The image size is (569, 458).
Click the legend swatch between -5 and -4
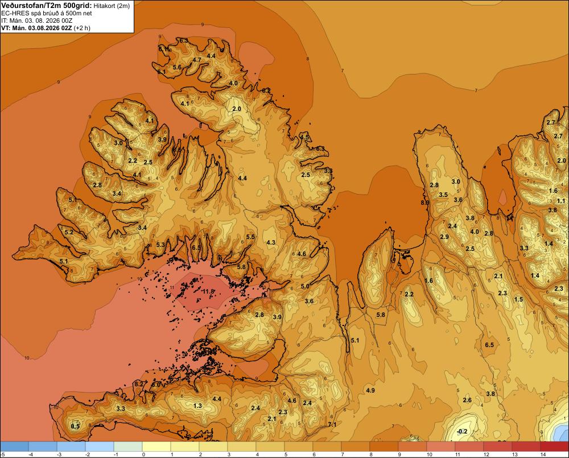point(15,447)
